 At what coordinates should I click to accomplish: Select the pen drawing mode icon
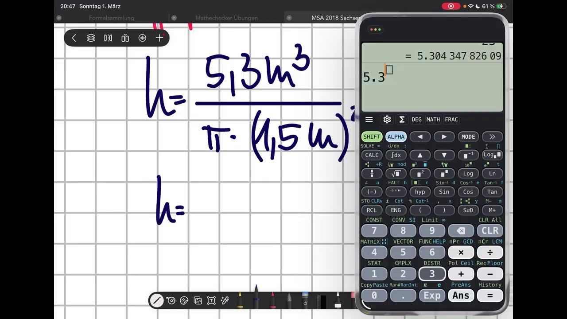tap(156, 301)
